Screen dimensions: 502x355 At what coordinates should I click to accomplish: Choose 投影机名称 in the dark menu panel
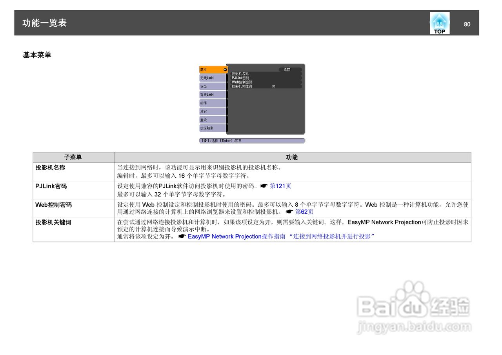[x=240, y=74]
